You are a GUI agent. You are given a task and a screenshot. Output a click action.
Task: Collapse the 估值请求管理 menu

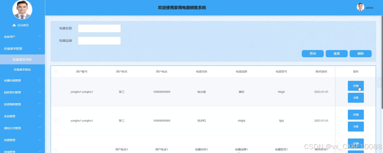click(x=22, y=49)
